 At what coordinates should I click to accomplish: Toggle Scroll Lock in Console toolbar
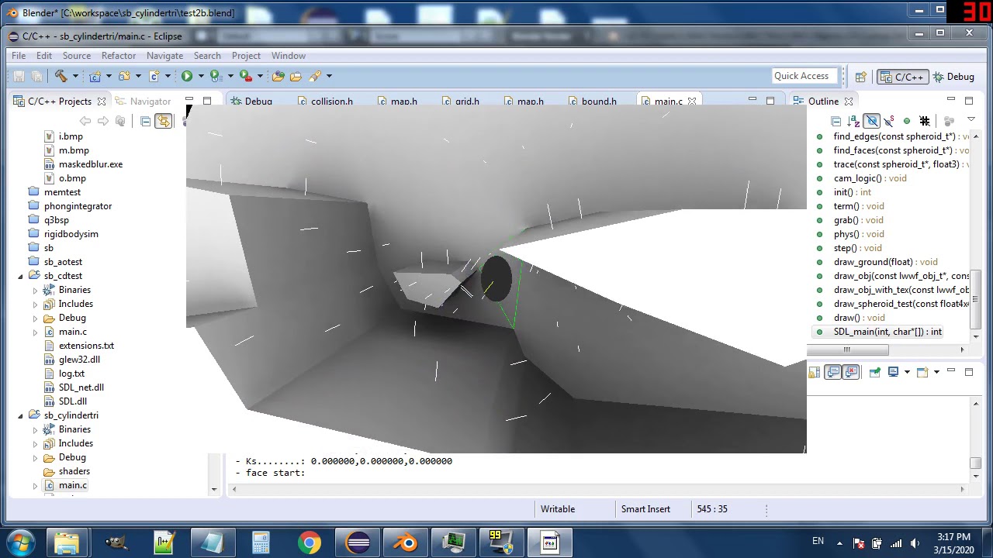(x=814, y=373)
